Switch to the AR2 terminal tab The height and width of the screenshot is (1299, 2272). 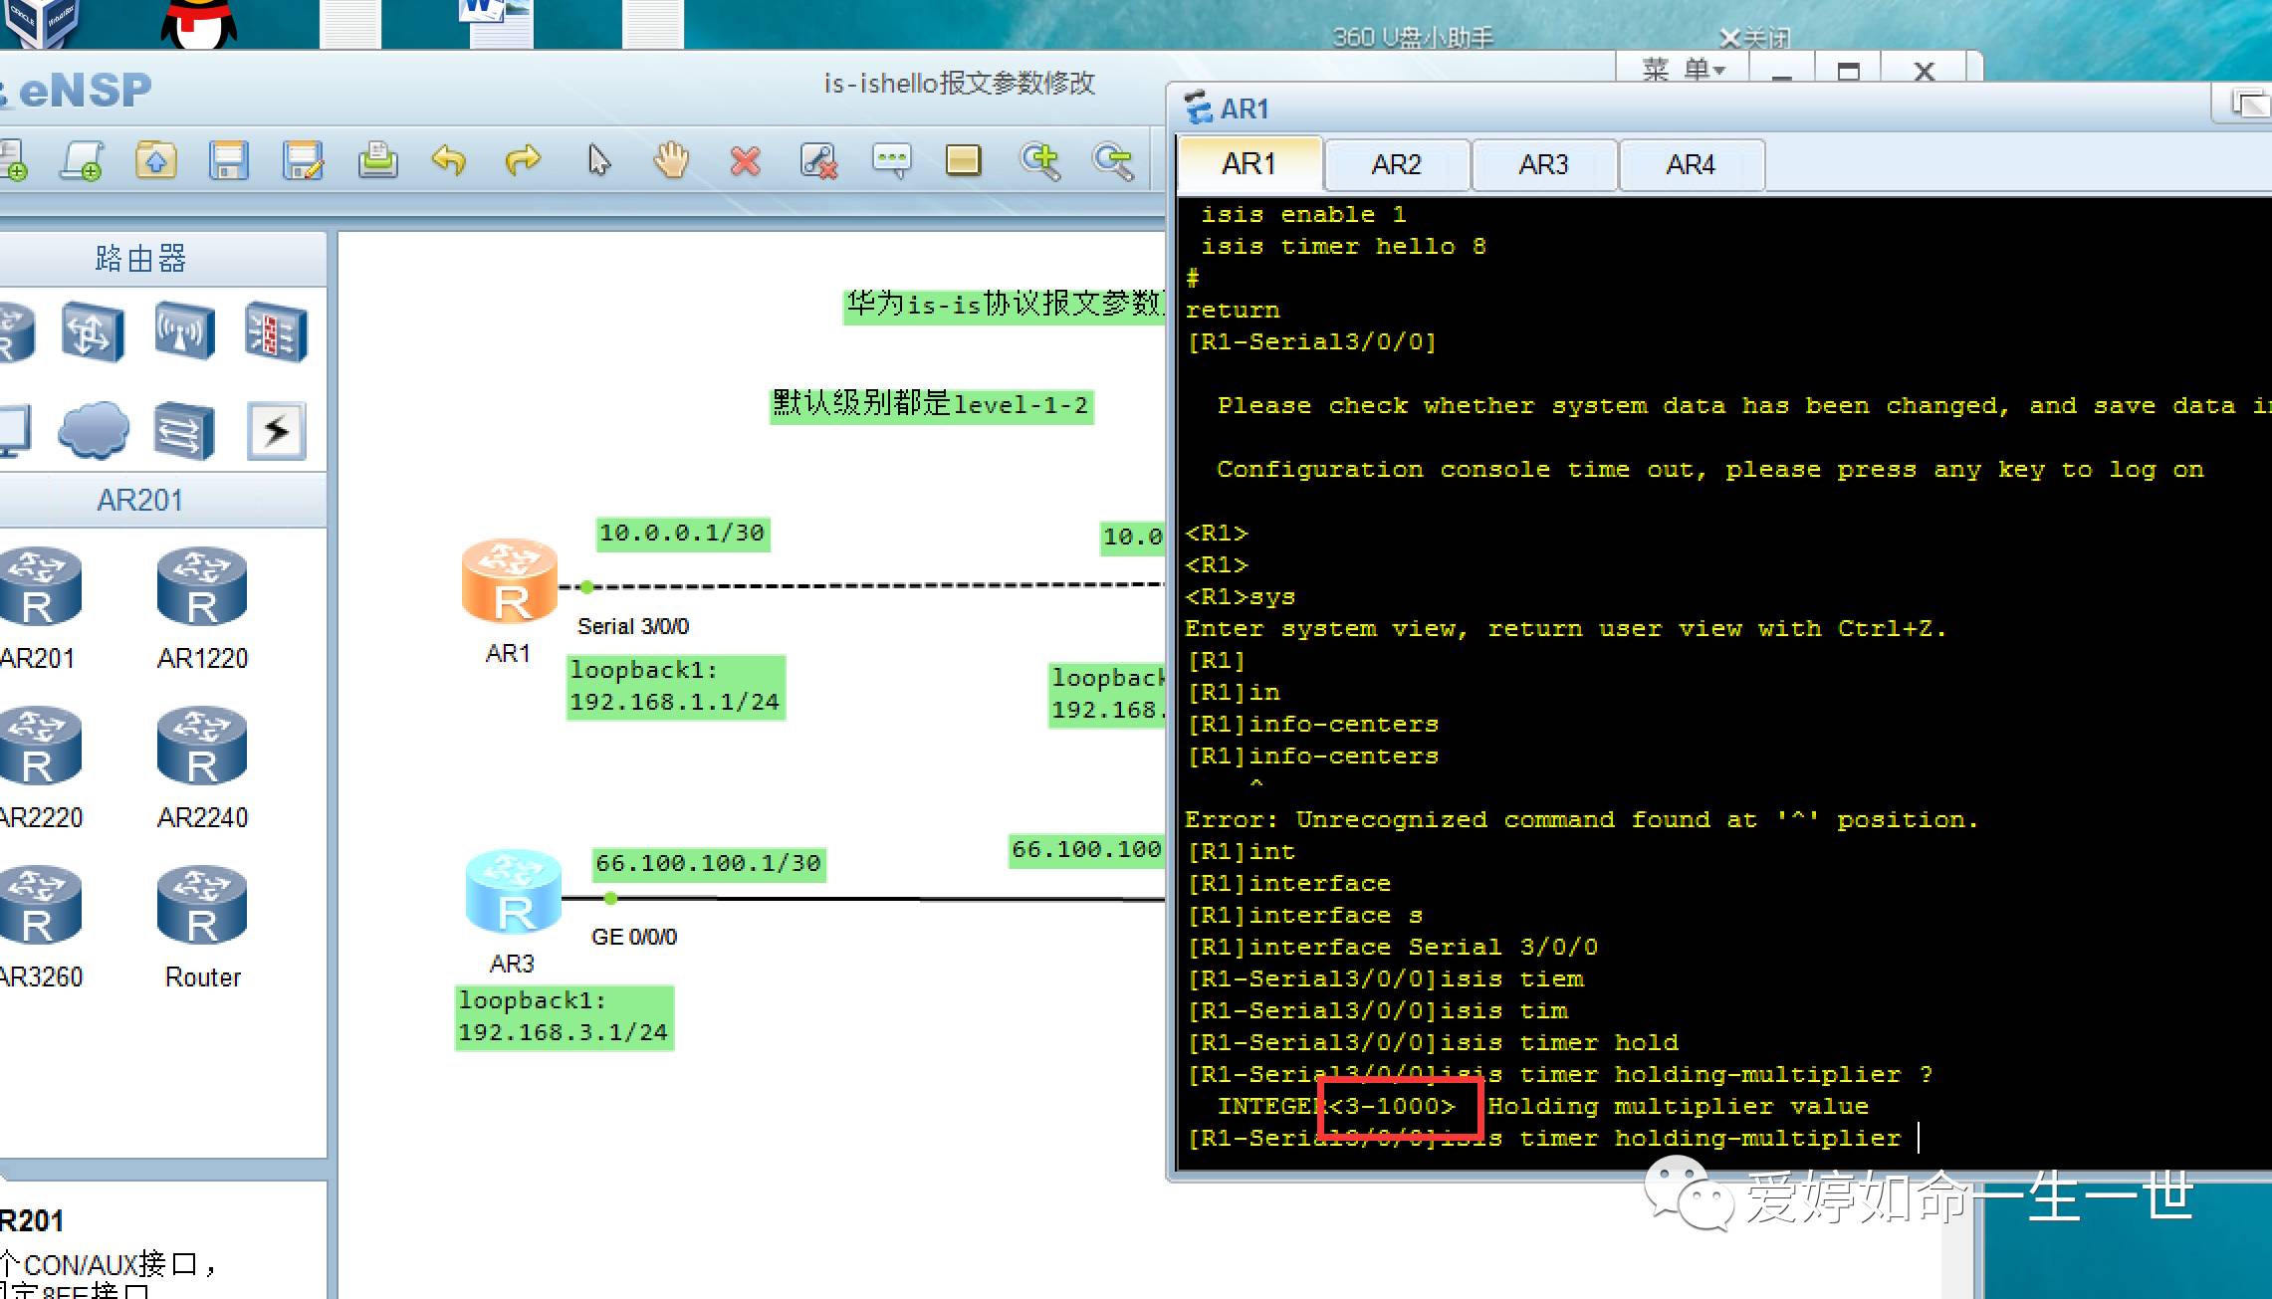[x=1396, y=164]
